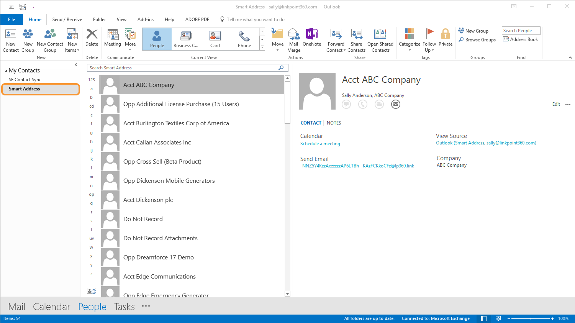The width and height of the screenshot is (575, 323).
Task: Open the More communicate dropdown
Action: coord(130,41)
